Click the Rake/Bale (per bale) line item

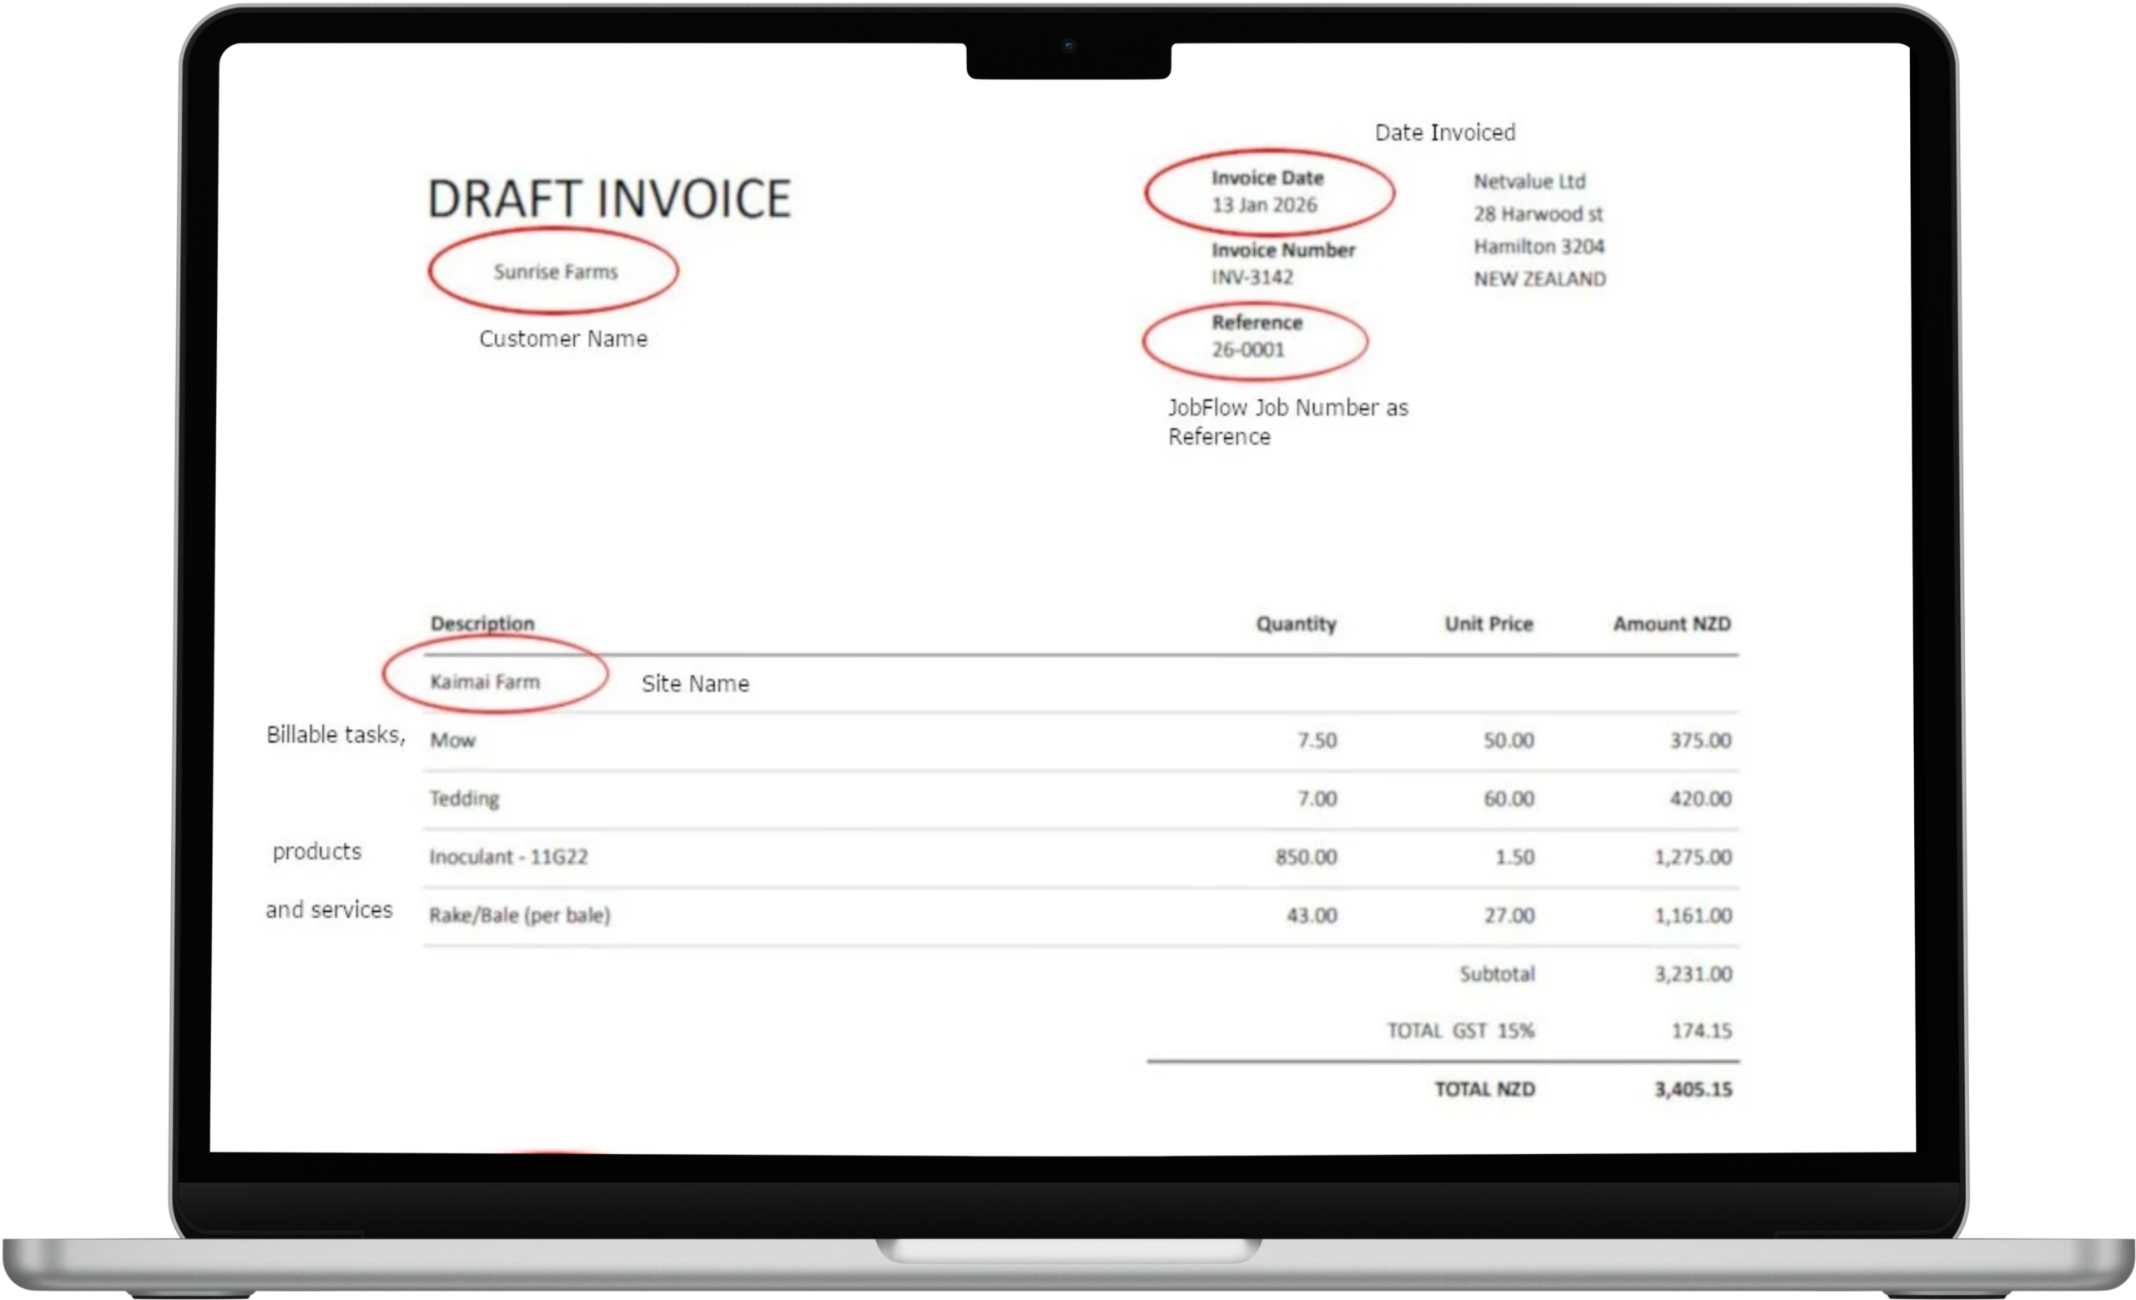(519, 915)
